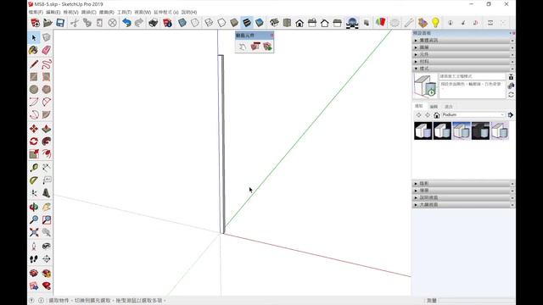The height and width of the screenshot is (305, 543).
Task: Select the dark fourth style thumbnail
Action: coord(481,130)
